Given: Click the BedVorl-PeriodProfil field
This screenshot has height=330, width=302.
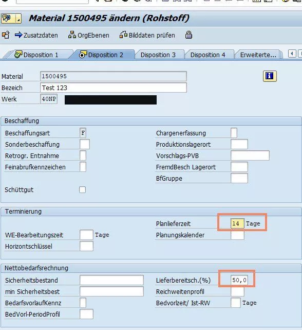Looking at the screenshot, I should (x=86, y=314).
